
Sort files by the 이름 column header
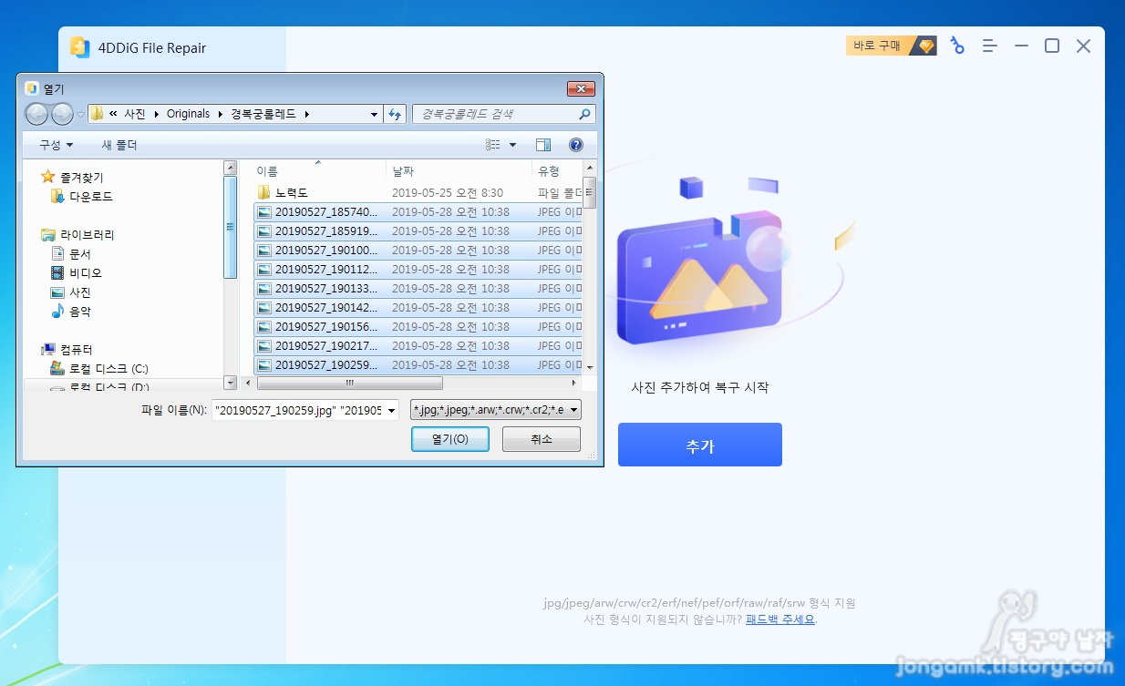point(318,170)
